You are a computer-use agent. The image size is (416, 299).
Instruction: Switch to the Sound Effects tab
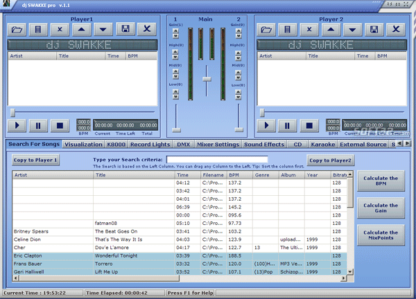point(264,145)
